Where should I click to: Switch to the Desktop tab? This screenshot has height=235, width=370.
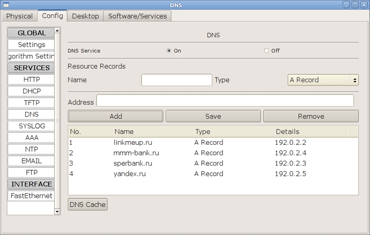pyautogui.click(x=86, y=16)
